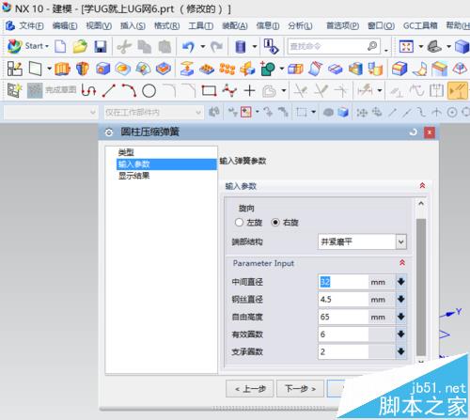The width and height of the screenshot is (470, 420).
Task: Click the Open folder icon
Action: 80,47
